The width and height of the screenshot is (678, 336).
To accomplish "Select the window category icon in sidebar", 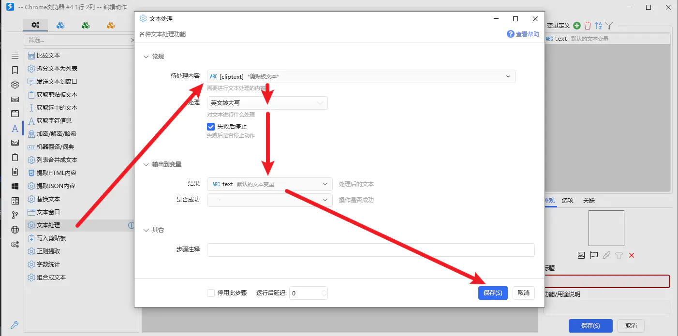I will [x=15, y=114].
